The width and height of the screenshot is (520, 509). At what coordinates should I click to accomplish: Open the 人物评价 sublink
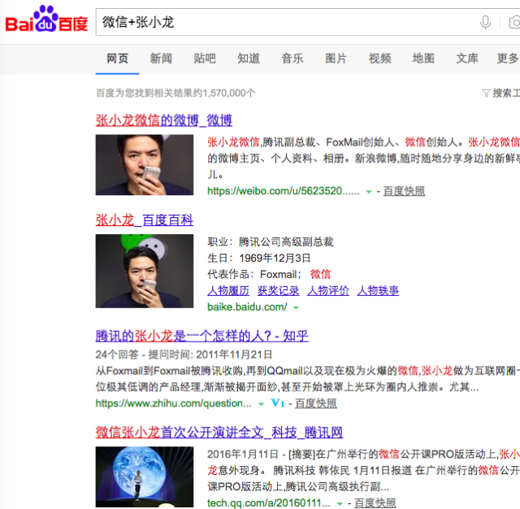(x=328, y=290)
